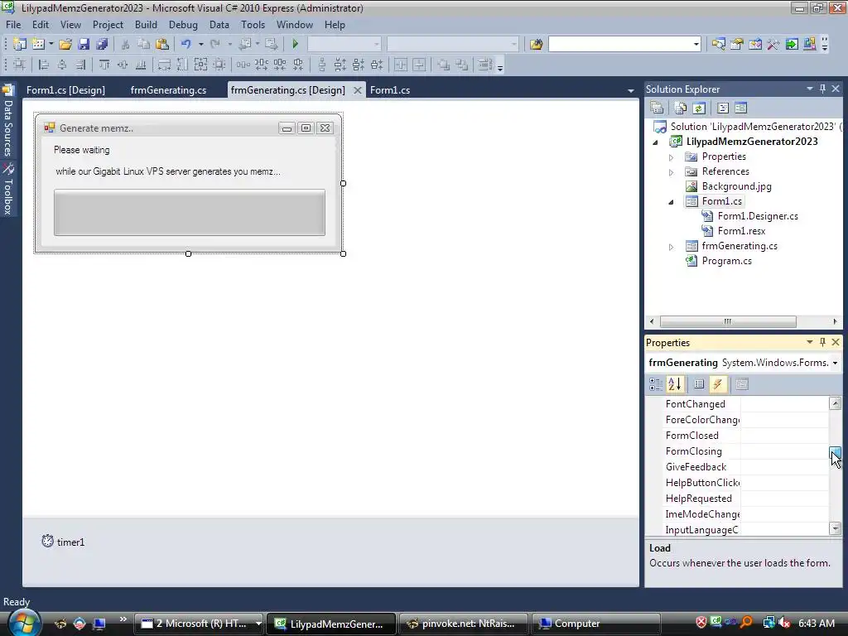Open the Computer taskbar window
The height and width of the screenshot is (636, 848).
click(x=595, y=624)
